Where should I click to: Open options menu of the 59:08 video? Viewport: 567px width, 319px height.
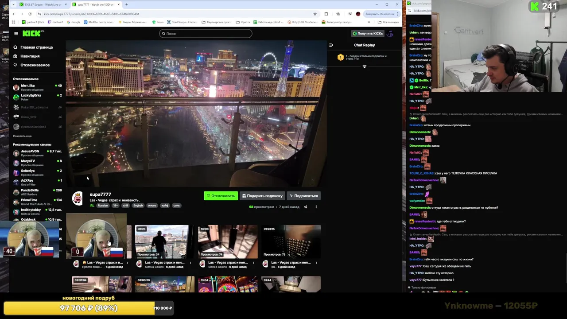pos(253,263)
